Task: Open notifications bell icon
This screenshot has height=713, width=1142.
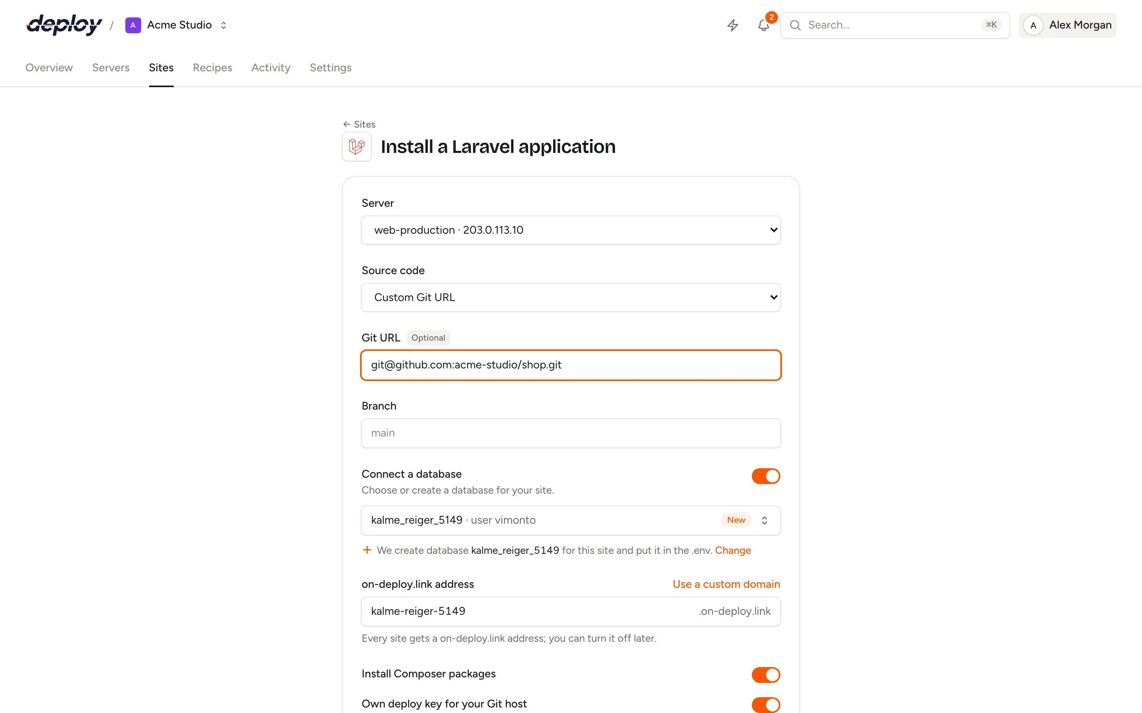Action: click(x=764, y=25)
